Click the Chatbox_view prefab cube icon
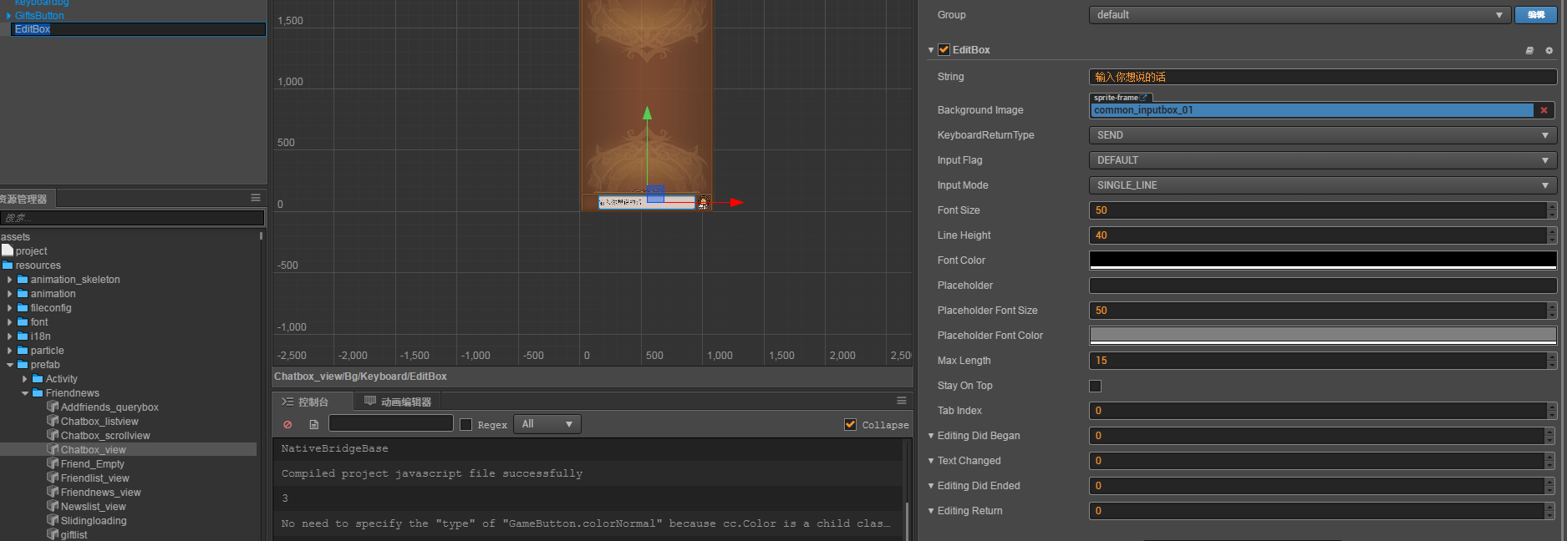Image resolution: width=1567 pixels, height=541 pixels. click(x=53, y=449)
